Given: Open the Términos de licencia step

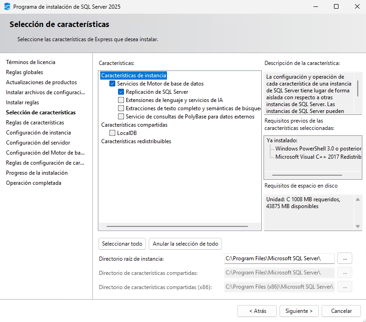Looking at the screenshot, I should point(31,62).
